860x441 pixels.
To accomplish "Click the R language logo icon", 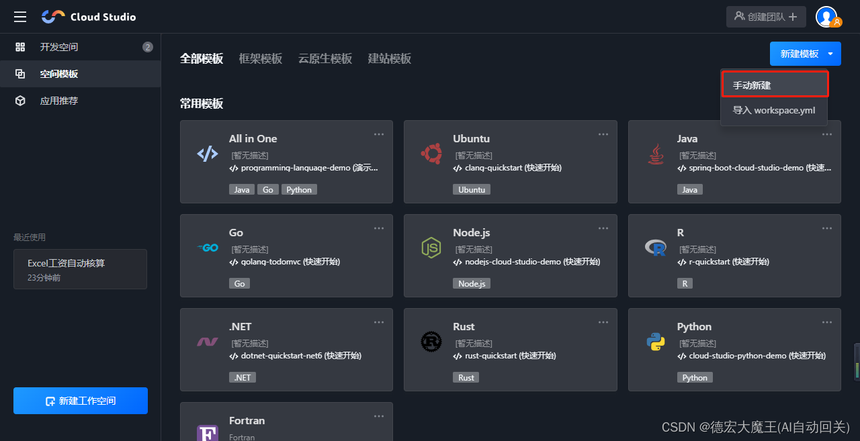I will [655, 248].
